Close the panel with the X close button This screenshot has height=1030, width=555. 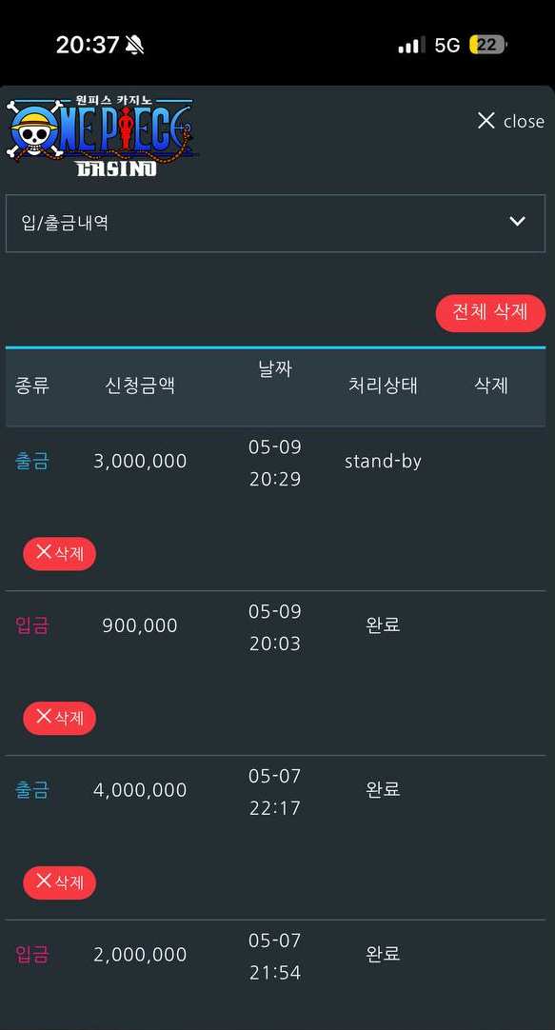[x=510, y=121]
